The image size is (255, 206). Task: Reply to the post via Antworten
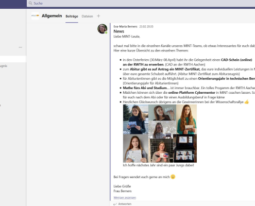pos(125,204)
